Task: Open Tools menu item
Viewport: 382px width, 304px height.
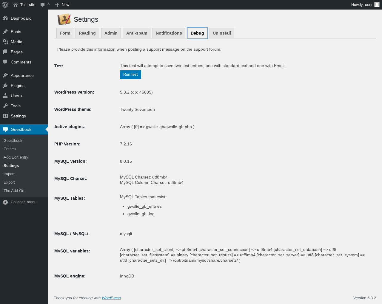Action: [24, 106]
